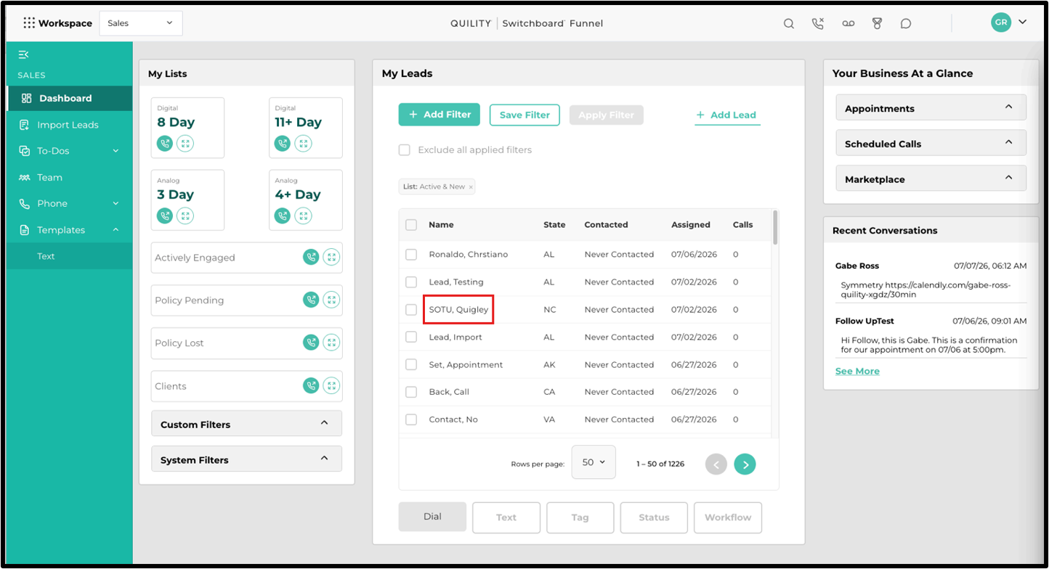1049x569 pixels.
Task: Open the SOTU, Quigley lead name
Action: click(x=458, y=310)
